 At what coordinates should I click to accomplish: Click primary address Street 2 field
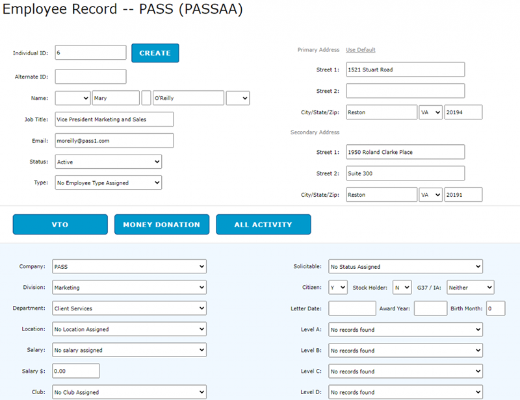point(405,91)
